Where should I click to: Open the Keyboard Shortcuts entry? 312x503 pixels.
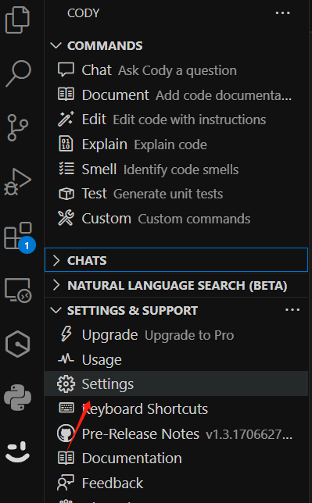(177, 408)
